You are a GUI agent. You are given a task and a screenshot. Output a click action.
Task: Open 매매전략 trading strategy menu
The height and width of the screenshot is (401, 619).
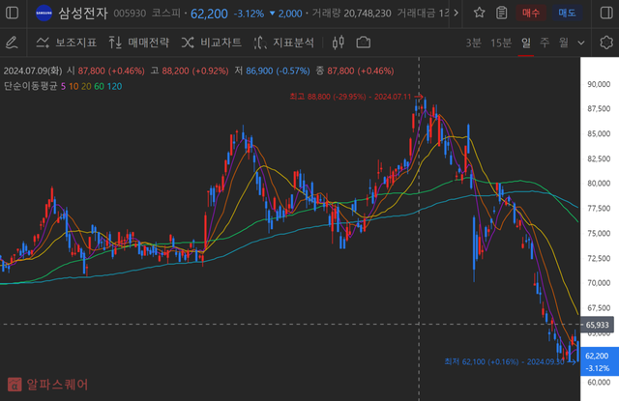138,43
